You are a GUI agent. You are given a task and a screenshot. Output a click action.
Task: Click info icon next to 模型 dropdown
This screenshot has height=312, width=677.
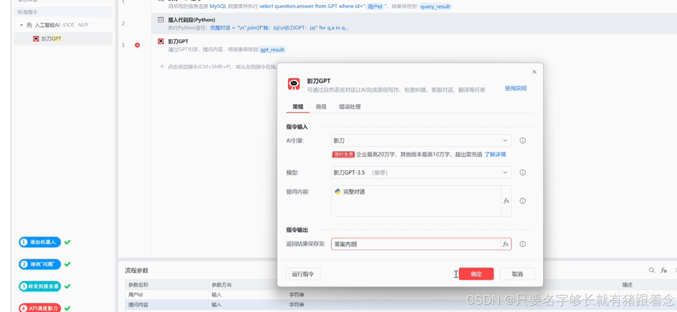click(523, 173)
